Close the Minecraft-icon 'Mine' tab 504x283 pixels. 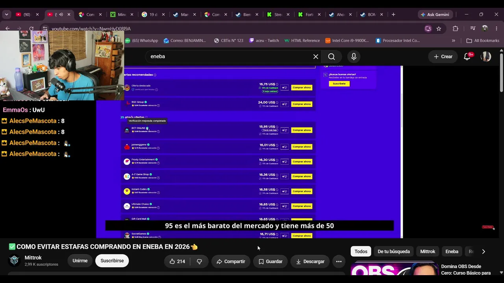click(132, 15)
